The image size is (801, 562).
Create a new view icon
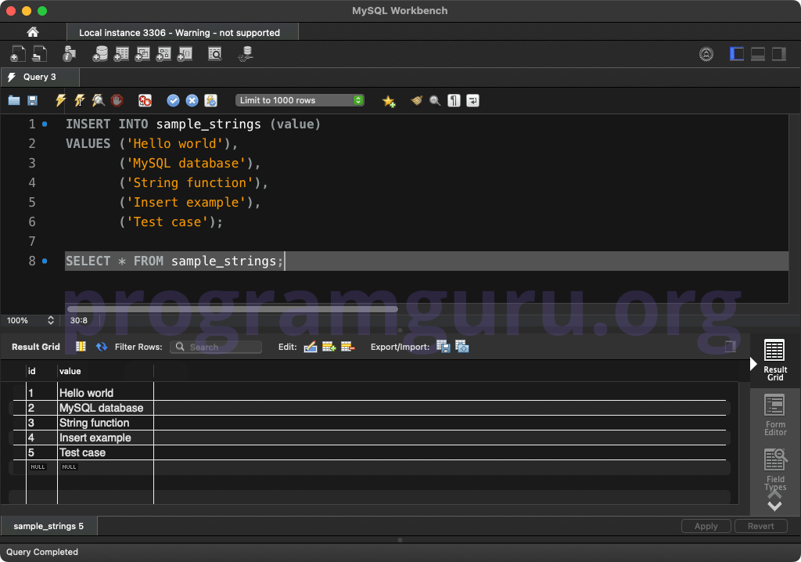[142, 54]
